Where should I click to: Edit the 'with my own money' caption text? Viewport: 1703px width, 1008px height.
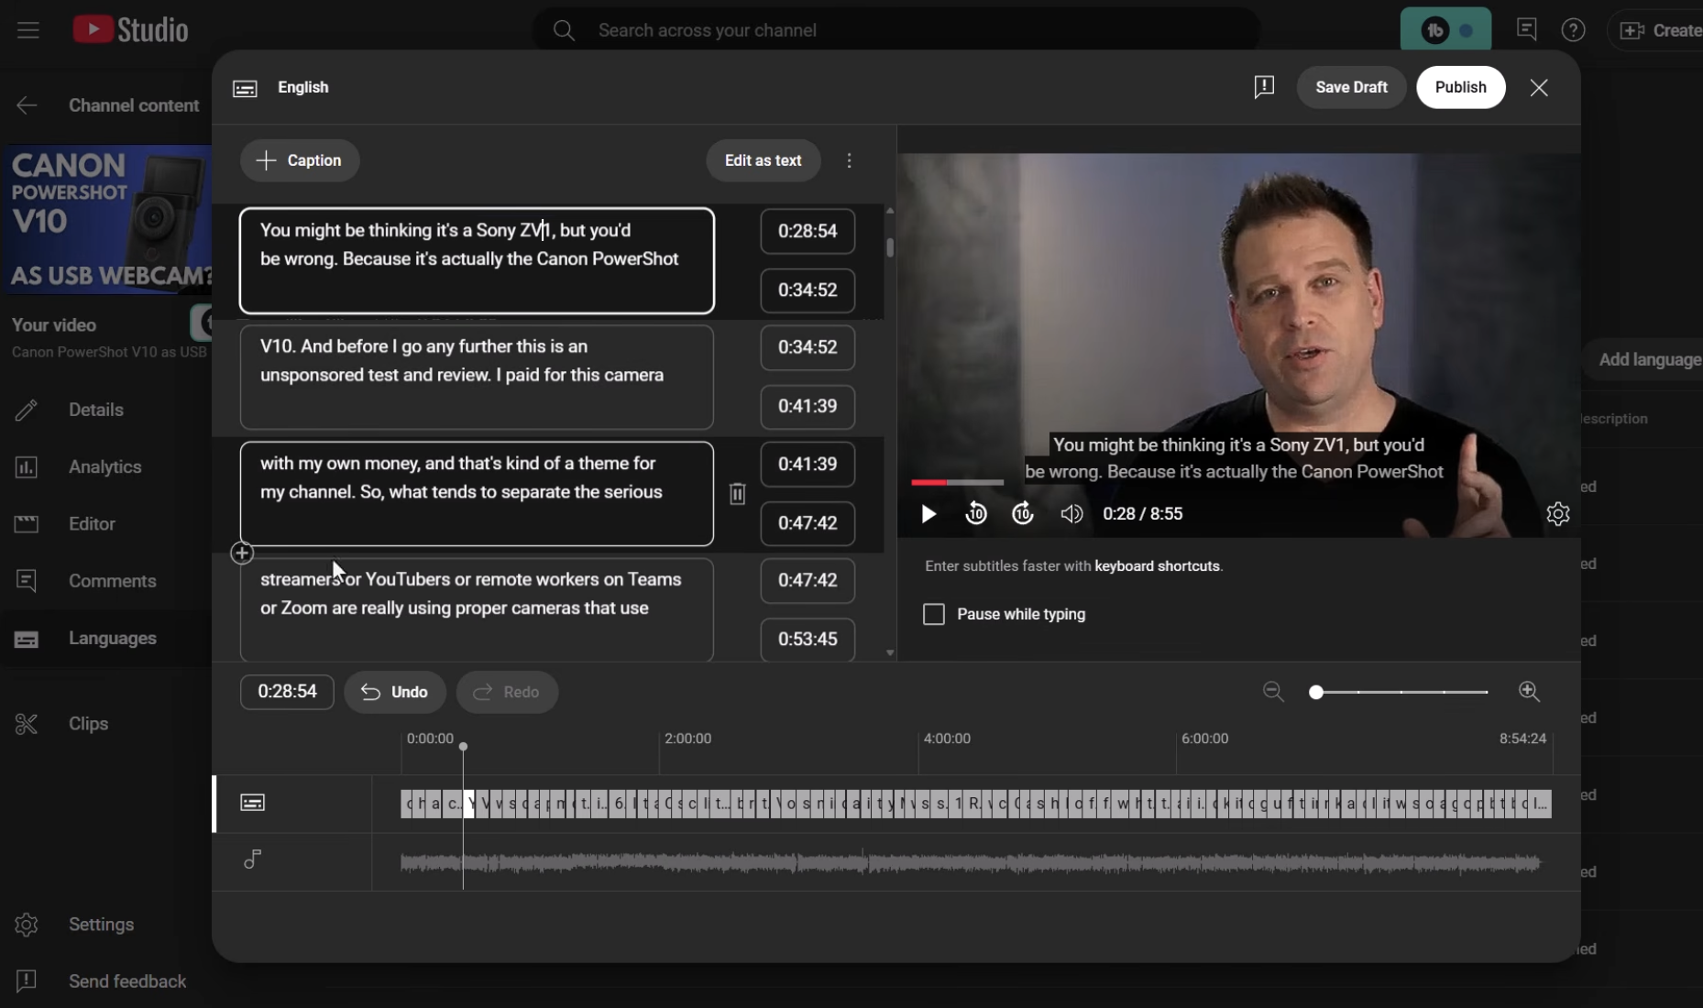click(477, 494)
